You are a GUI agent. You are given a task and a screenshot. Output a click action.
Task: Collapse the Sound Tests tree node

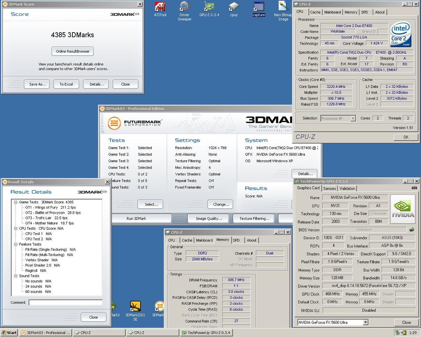16,276
